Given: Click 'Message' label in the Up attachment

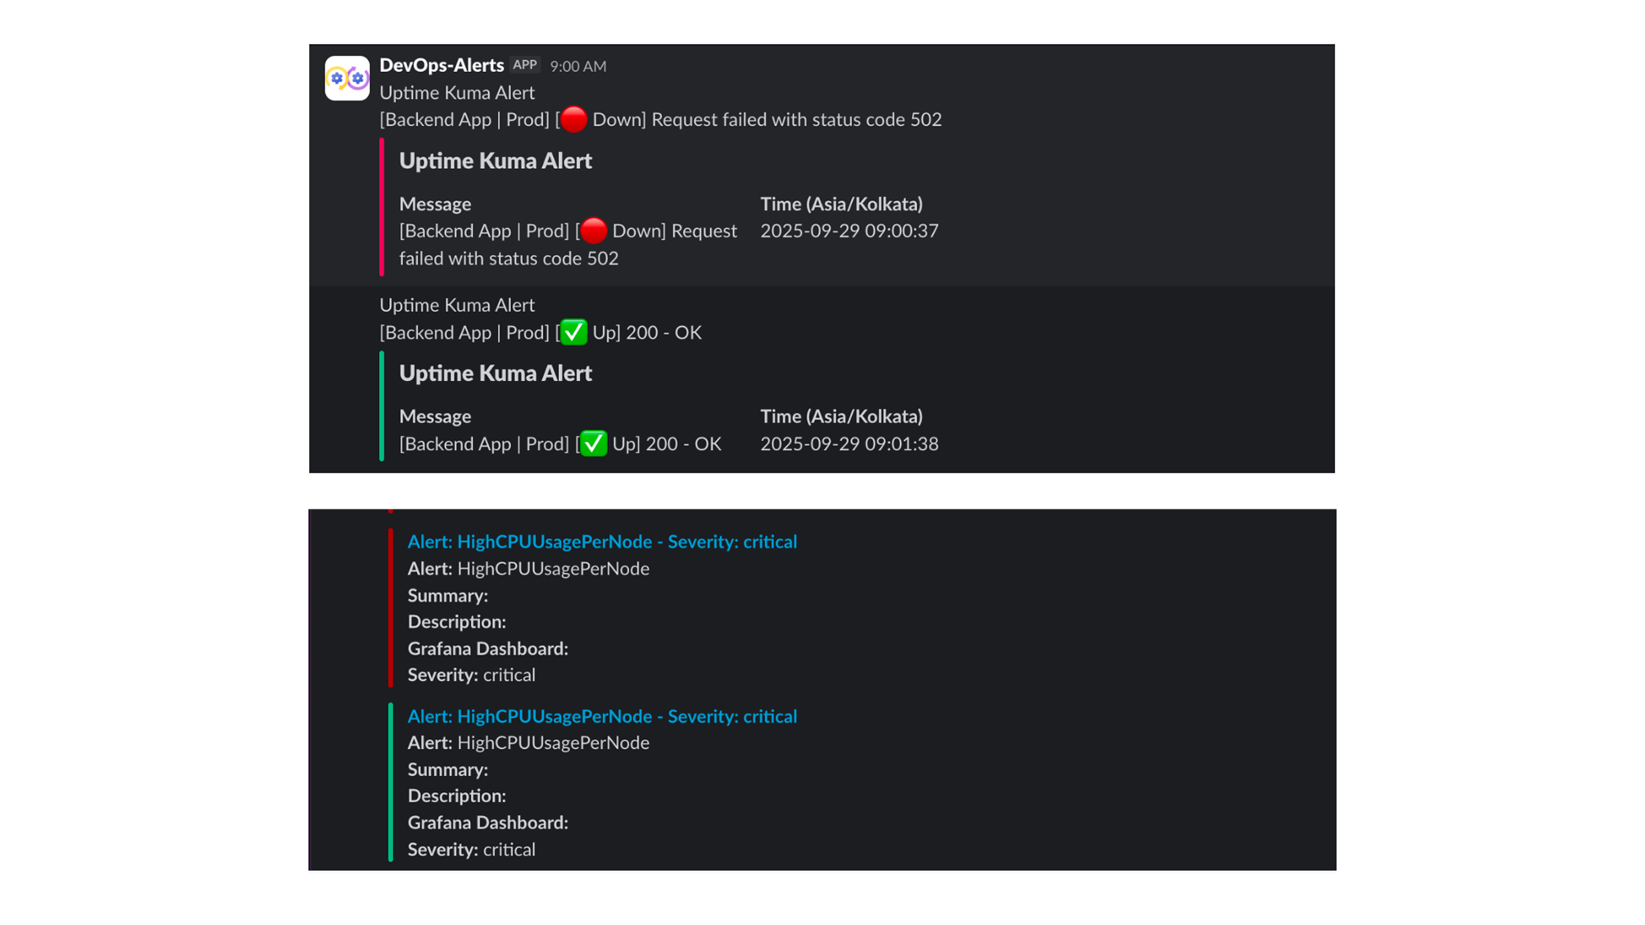Looking at the screenshot, I should tap(435, 416).
